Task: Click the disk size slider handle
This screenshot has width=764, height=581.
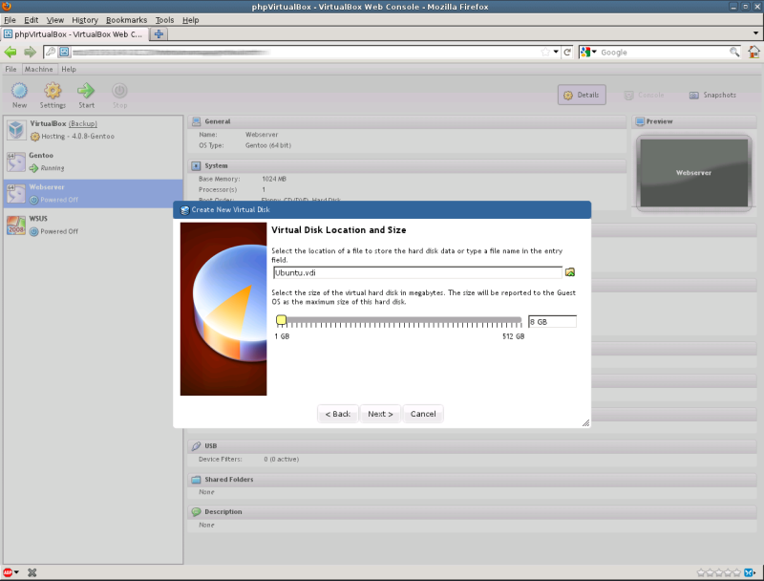Action: pos(281,320)
